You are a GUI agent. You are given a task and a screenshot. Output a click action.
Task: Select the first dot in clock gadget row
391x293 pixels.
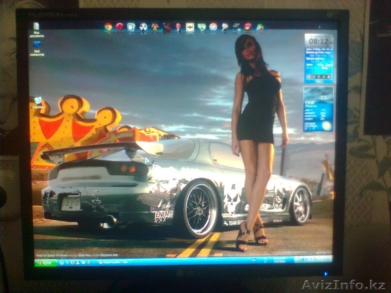click(308, 77)
